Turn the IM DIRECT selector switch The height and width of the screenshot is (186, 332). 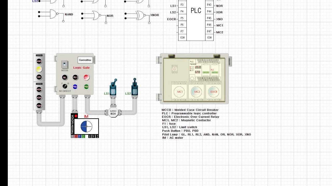[65, 87]
